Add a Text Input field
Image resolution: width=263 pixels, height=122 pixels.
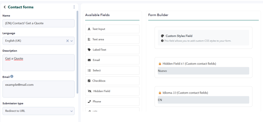click(x=112, y=29)
